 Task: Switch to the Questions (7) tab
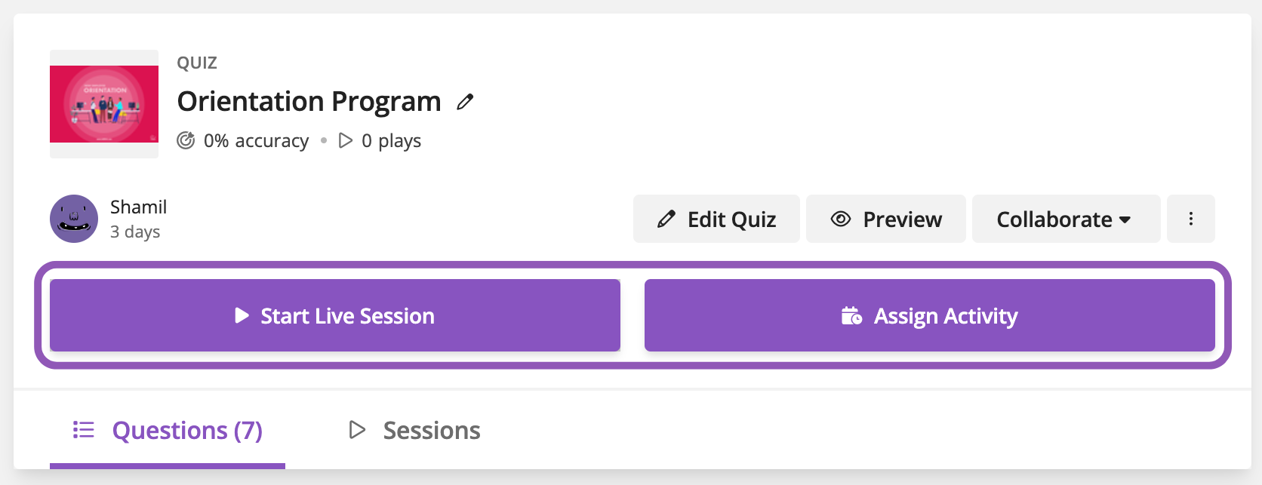[x=168, y=431]
